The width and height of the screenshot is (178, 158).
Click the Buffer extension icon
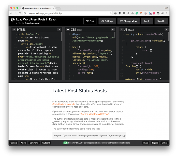pyautogui.click(x=120, y=13)
